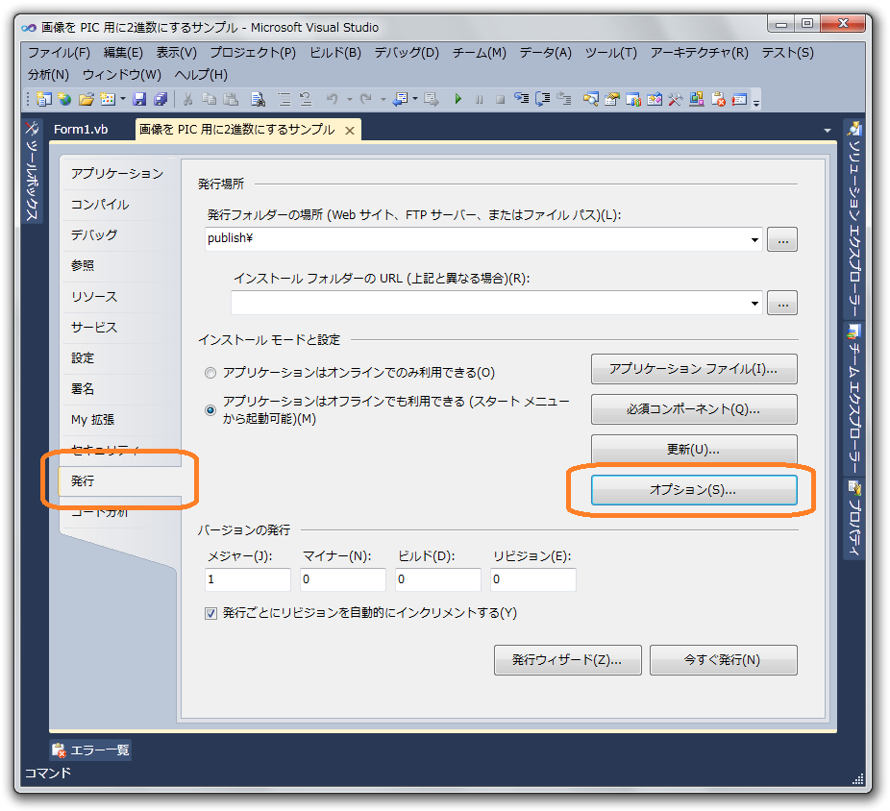Open the Undo history dropdown arrow

tap(350, 99)
